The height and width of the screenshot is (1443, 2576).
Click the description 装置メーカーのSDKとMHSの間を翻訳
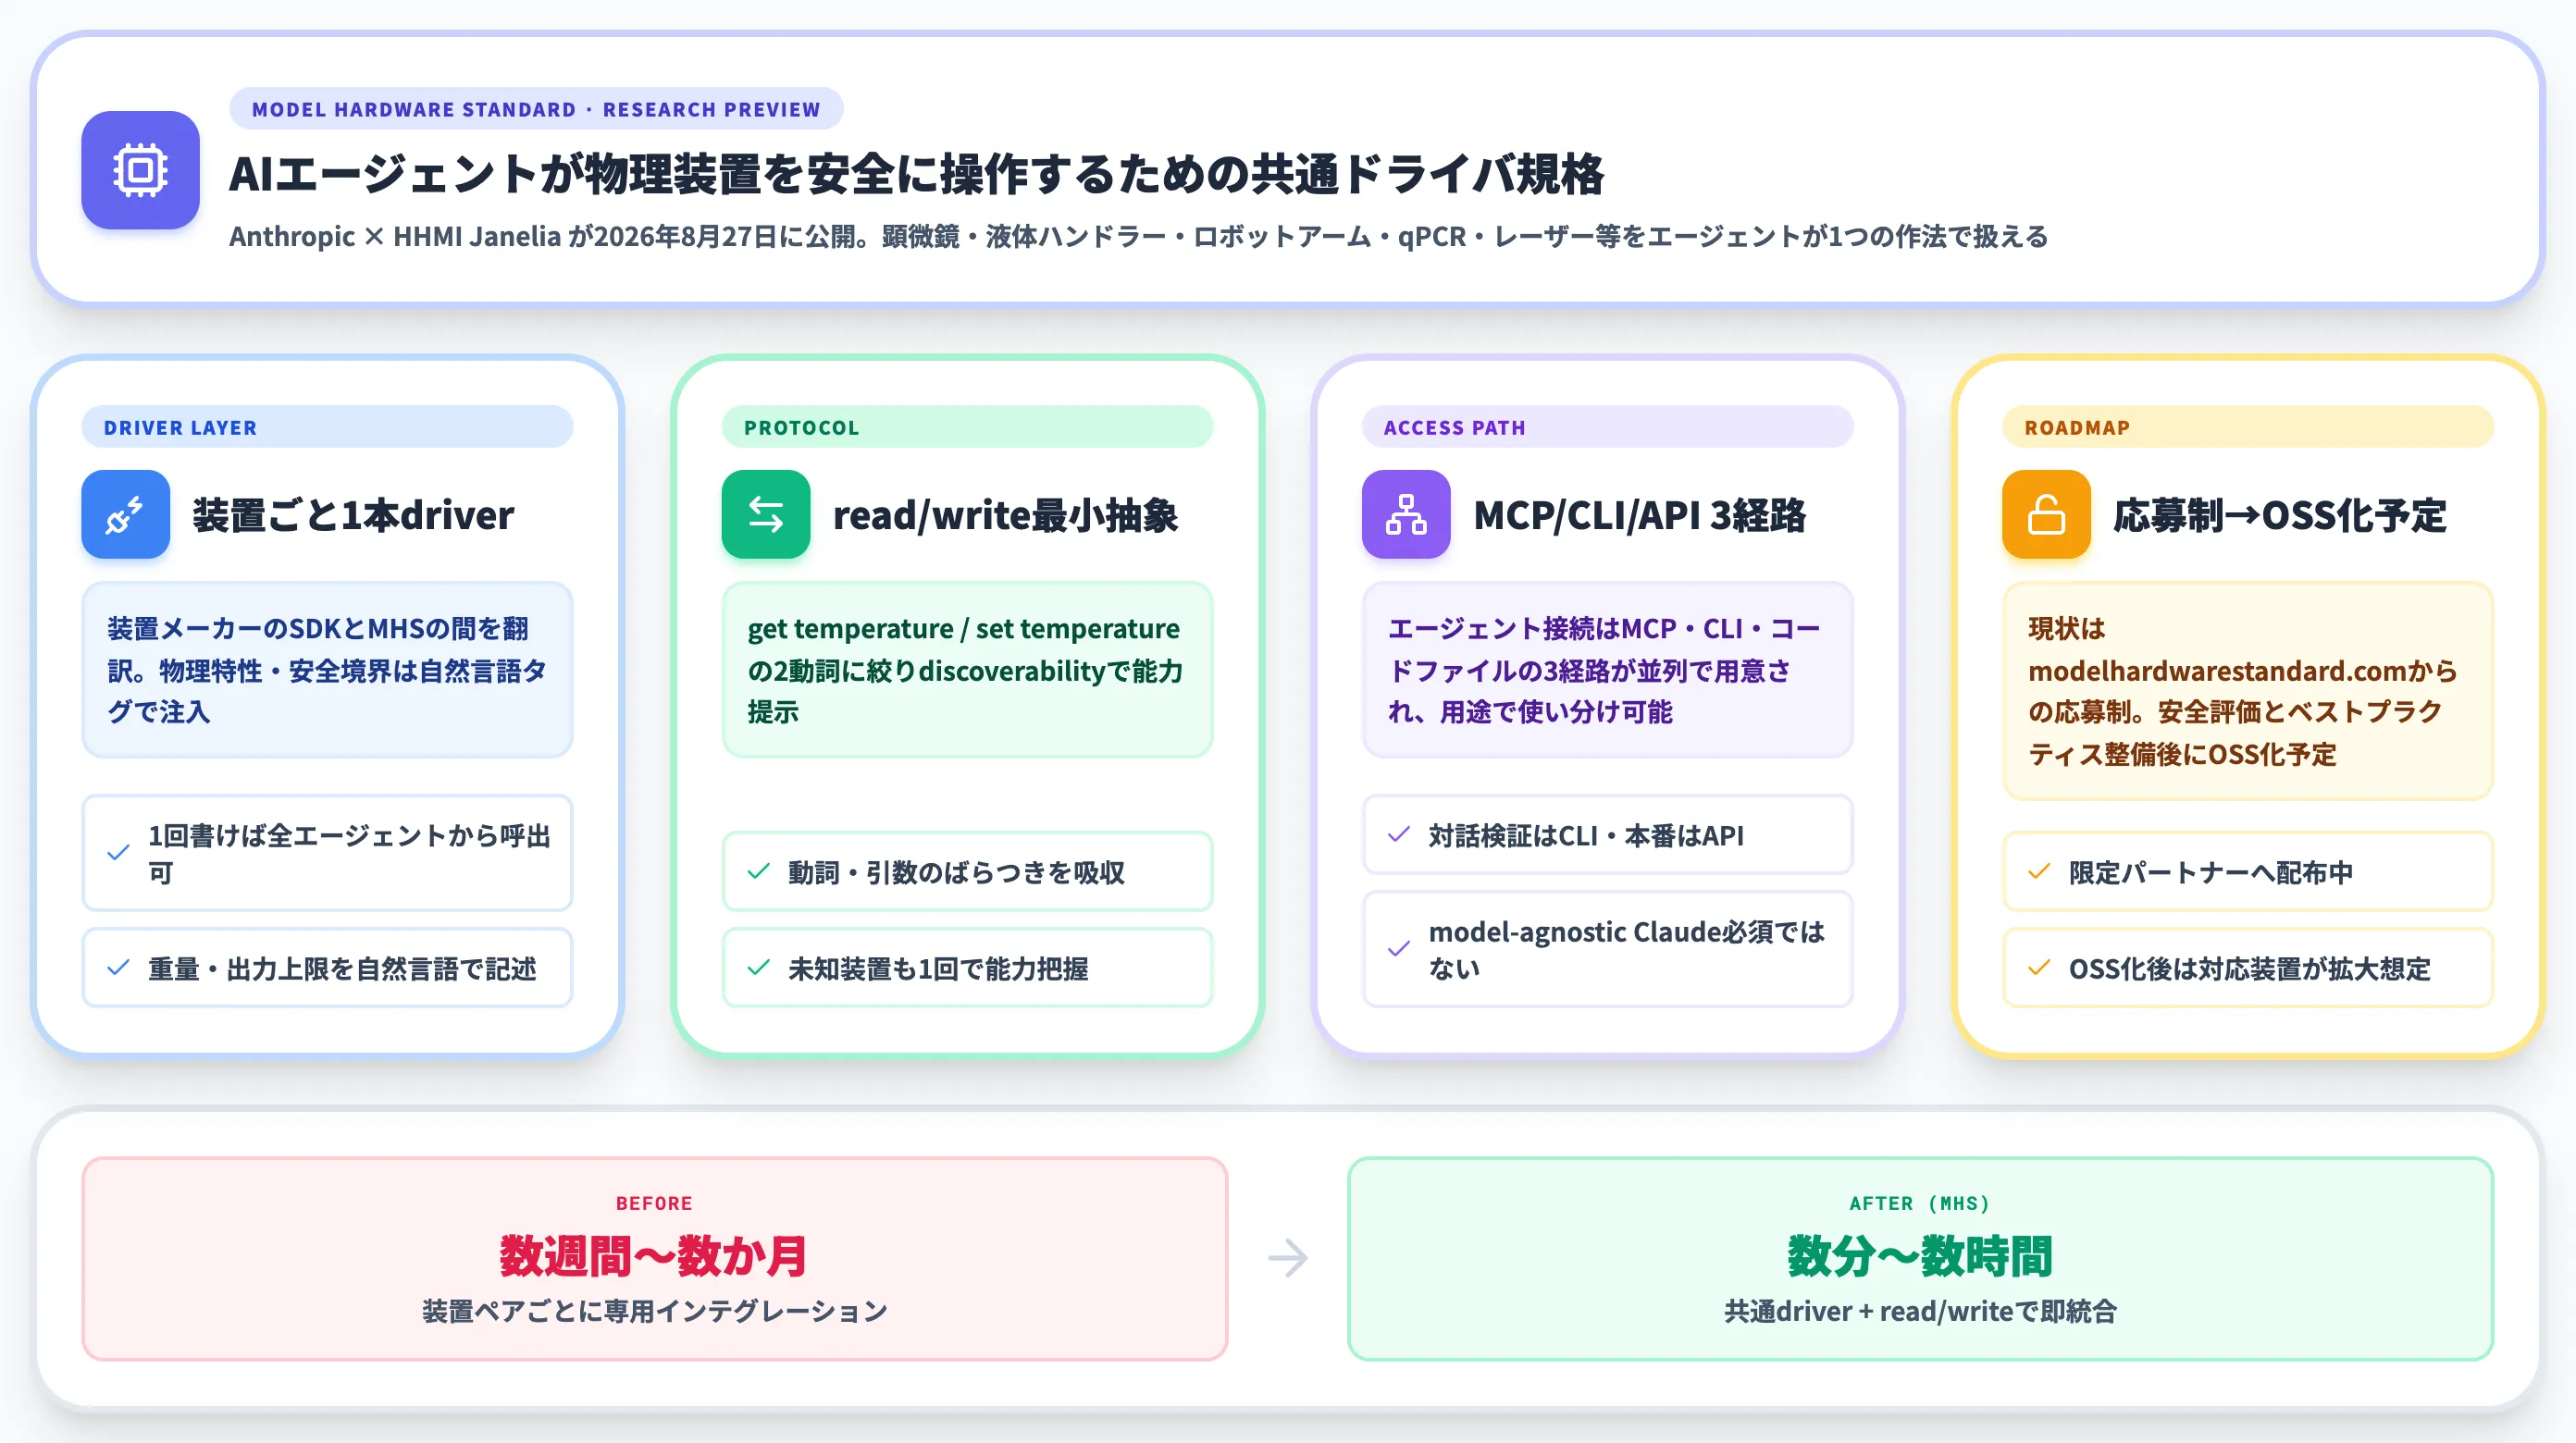tap(327, 670)
